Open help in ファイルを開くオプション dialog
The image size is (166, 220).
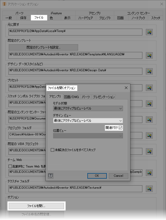(x=51, y=176)
